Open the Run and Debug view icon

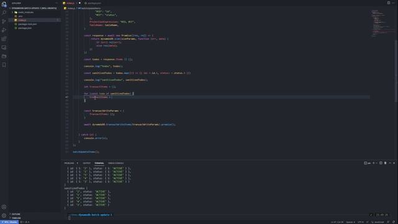coord(4,30)
